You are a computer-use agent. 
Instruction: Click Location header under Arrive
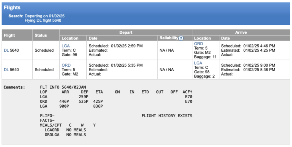click(x=202, y=38)
